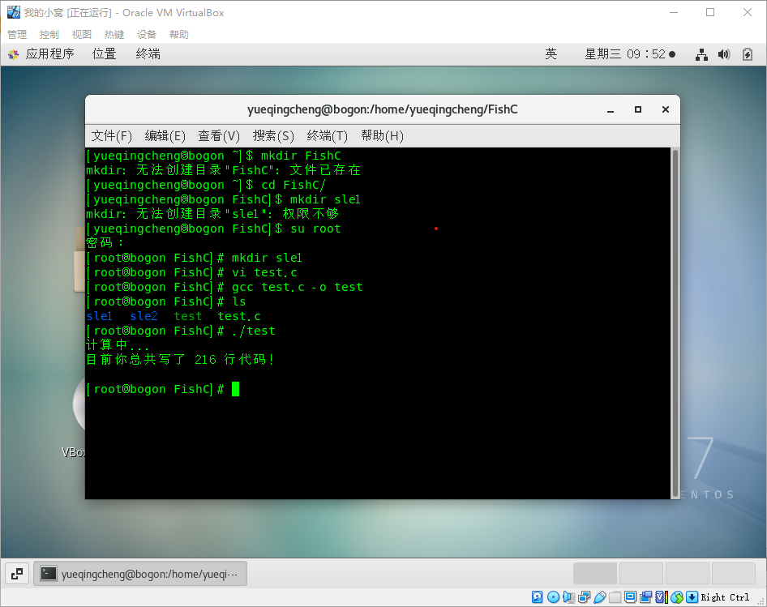The height and width of the screenshot is (607, 767).
Task: Click the blue sle2 directory in ls output
Action: 144,316
